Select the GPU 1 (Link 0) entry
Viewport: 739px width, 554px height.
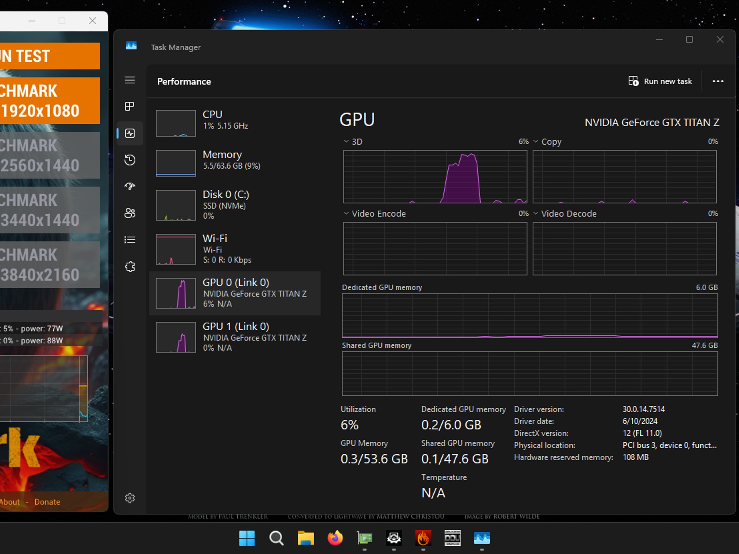(x=235, y=337)
